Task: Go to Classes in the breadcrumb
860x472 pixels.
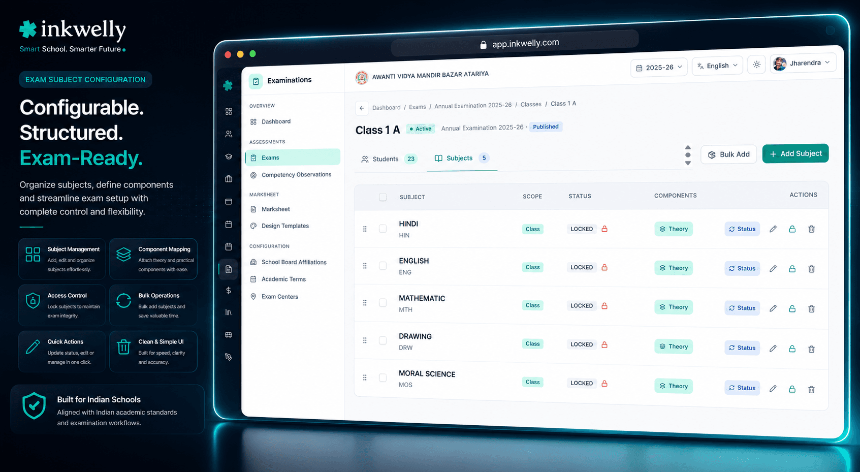Action: pyautogui.click(x=531, y=104)
